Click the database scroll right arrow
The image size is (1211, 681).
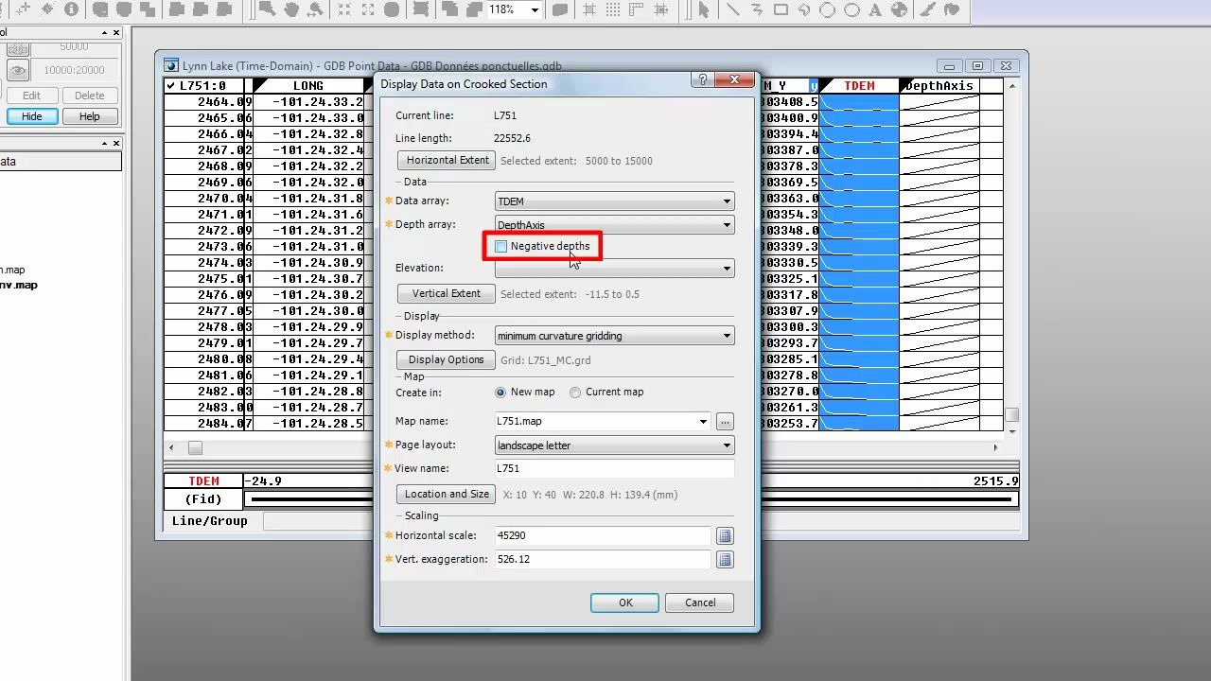tap(995, 447)
